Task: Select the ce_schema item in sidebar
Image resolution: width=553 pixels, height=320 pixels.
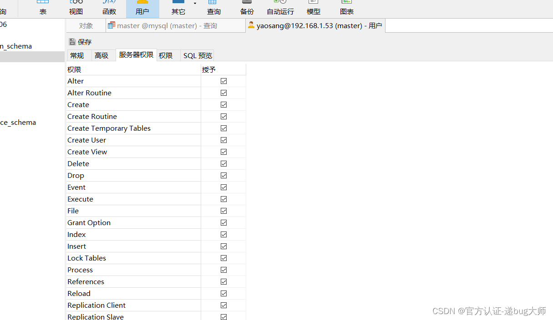Action: [18, 123]
